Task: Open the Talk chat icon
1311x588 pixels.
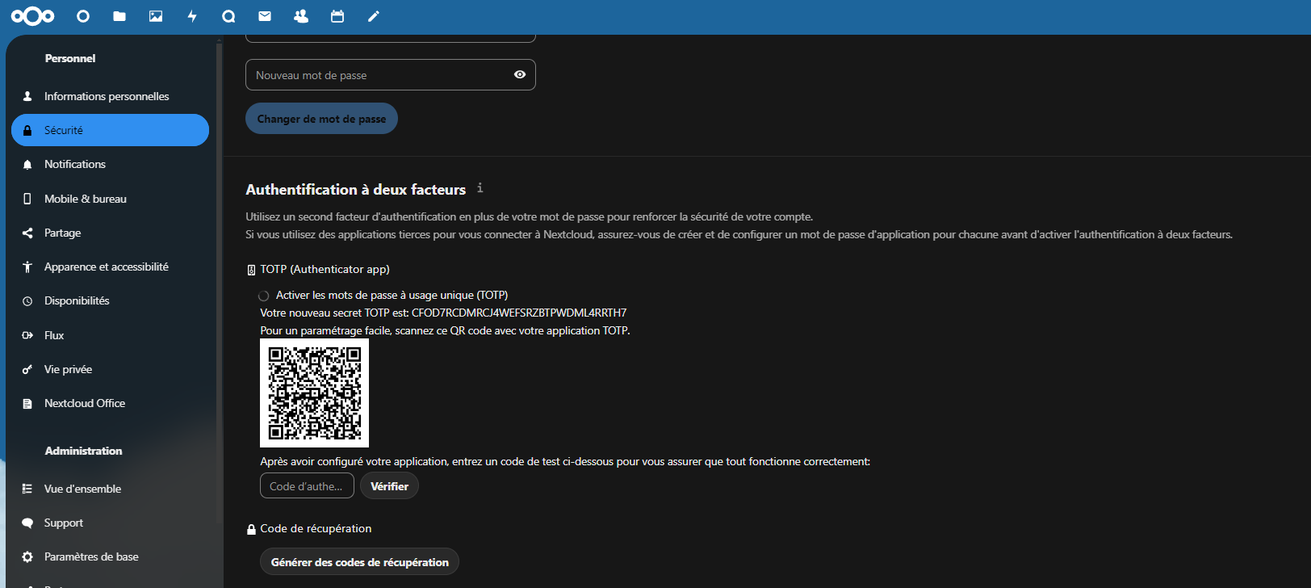Action: pyautogui.click(x=228, y=16)
